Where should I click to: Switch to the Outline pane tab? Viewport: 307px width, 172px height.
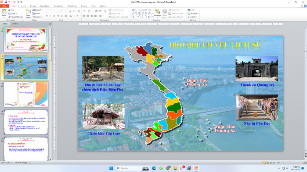click(15, 24)
